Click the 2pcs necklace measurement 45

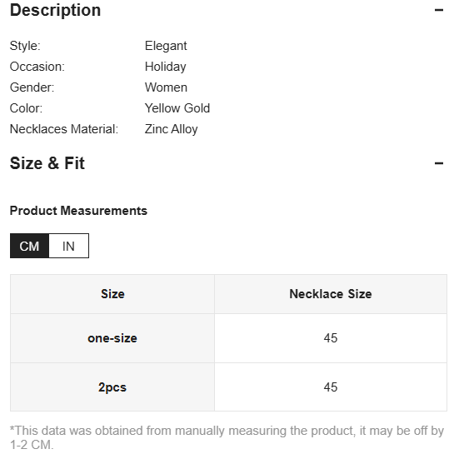[x=331, y=387]
